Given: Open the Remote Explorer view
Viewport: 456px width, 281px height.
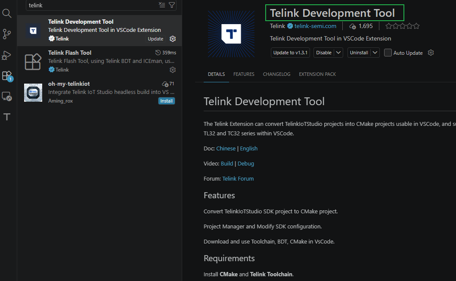Looking at the screenshot, I should (x=7, y=97).
